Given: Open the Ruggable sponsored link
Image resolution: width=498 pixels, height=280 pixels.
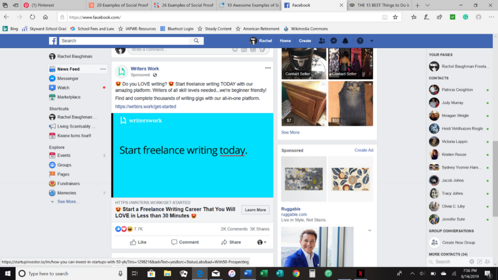Looking at the screenshot, I should point(291,209).
